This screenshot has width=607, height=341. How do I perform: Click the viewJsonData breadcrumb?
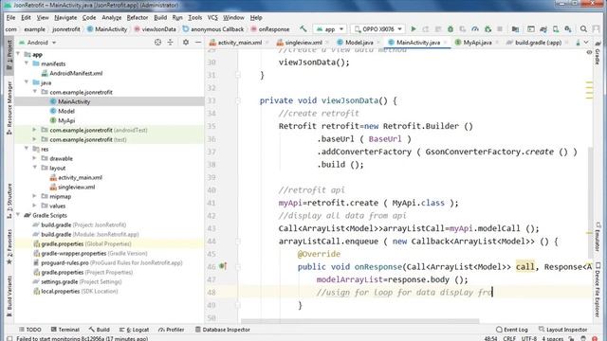tap(155, 29)
